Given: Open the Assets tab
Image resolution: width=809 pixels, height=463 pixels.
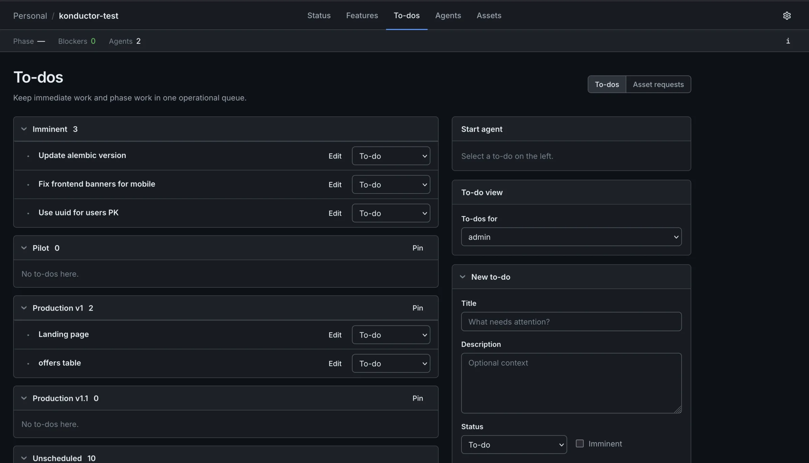Looking at the screenshot, I should click(489, 16).
